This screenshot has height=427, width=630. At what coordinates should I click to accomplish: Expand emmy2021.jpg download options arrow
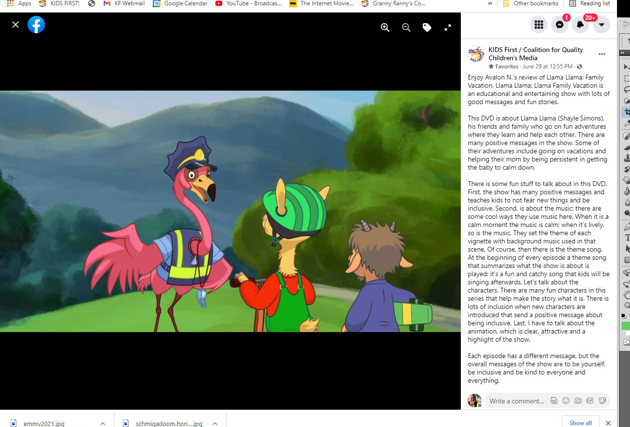click(102, 423)
